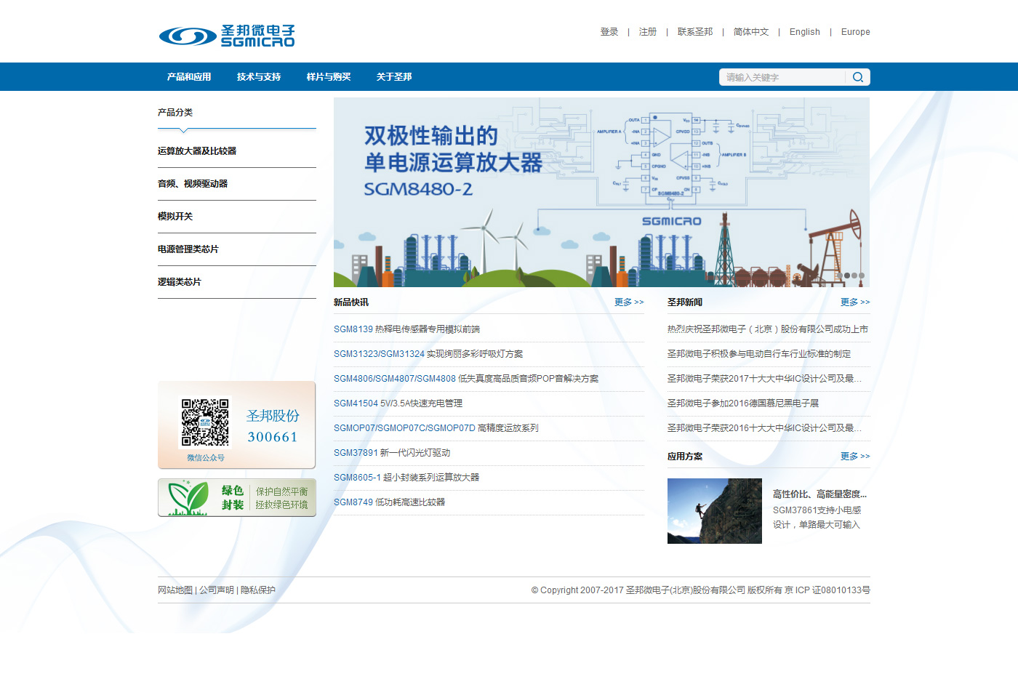Viewport: 1018px width, 679px height.
Task: Open news about 成功上市
Action: coord(768,329)
